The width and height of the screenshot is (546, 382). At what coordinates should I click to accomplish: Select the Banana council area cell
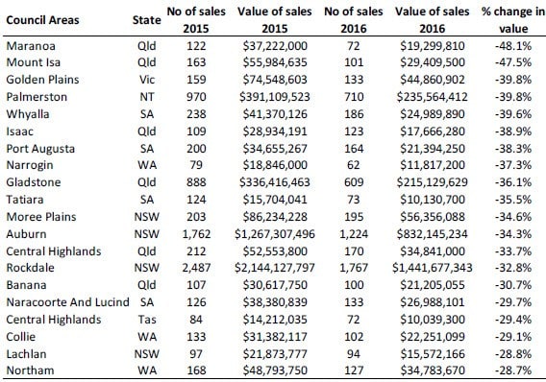[x=26, y=285]
